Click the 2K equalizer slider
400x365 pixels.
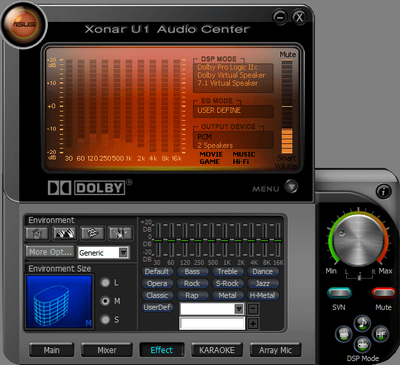tap(238, 240)
